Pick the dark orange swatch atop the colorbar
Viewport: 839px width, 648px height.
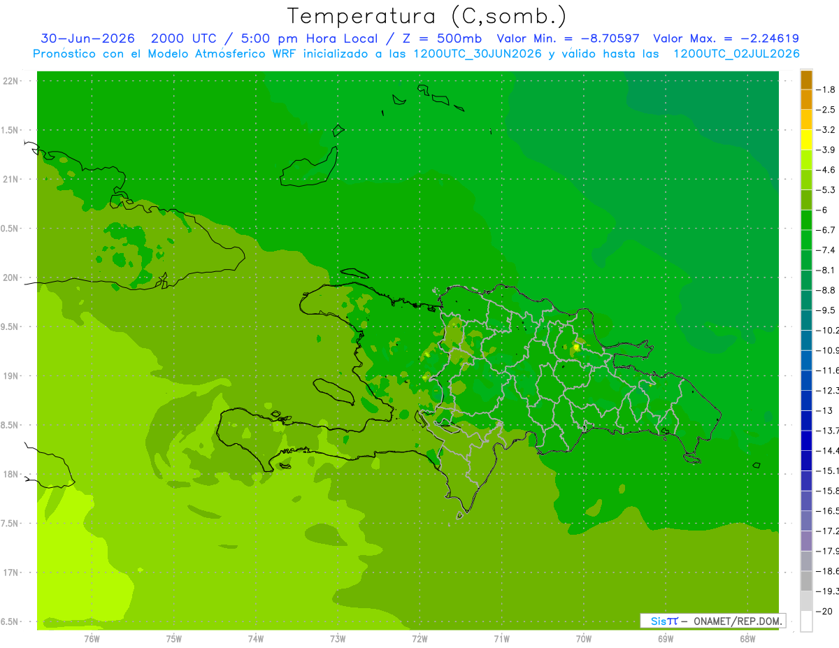coord(806,80)
